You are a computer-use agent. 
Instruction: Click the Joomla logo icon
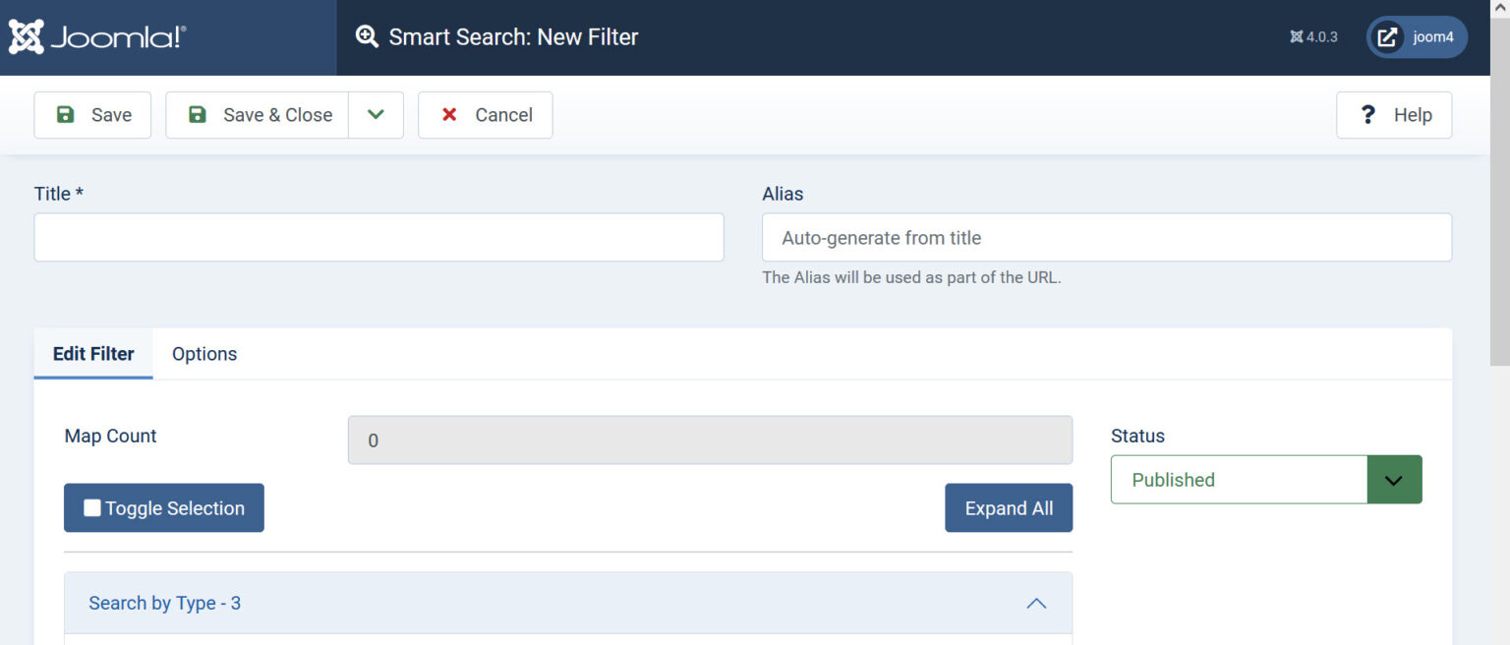[26, 36]
